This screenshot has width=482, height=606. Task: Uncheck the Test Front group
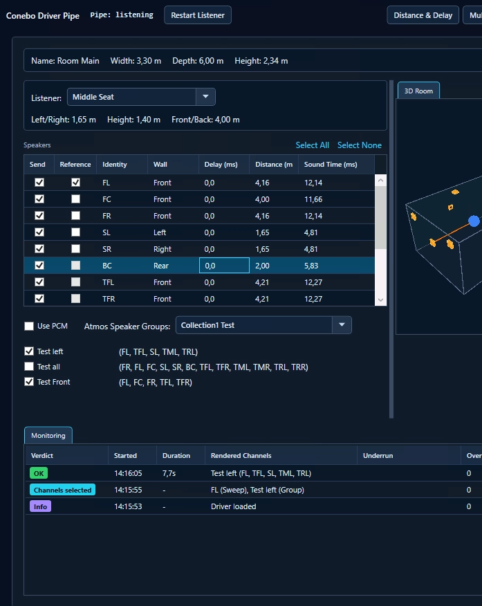click(x=29, y=382)
